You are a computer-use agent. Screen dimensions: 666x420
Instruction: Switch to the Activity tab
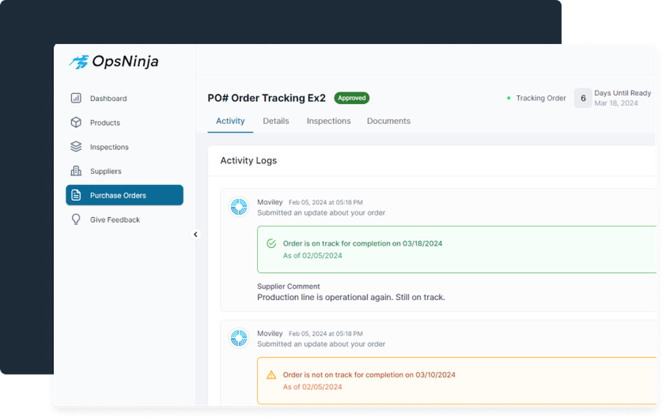(230, 121)
